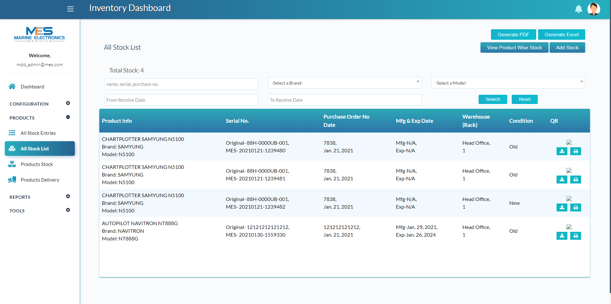Focus the From Receive Date field
Viewport: 611px width, 304px height.
click(181, 100)
